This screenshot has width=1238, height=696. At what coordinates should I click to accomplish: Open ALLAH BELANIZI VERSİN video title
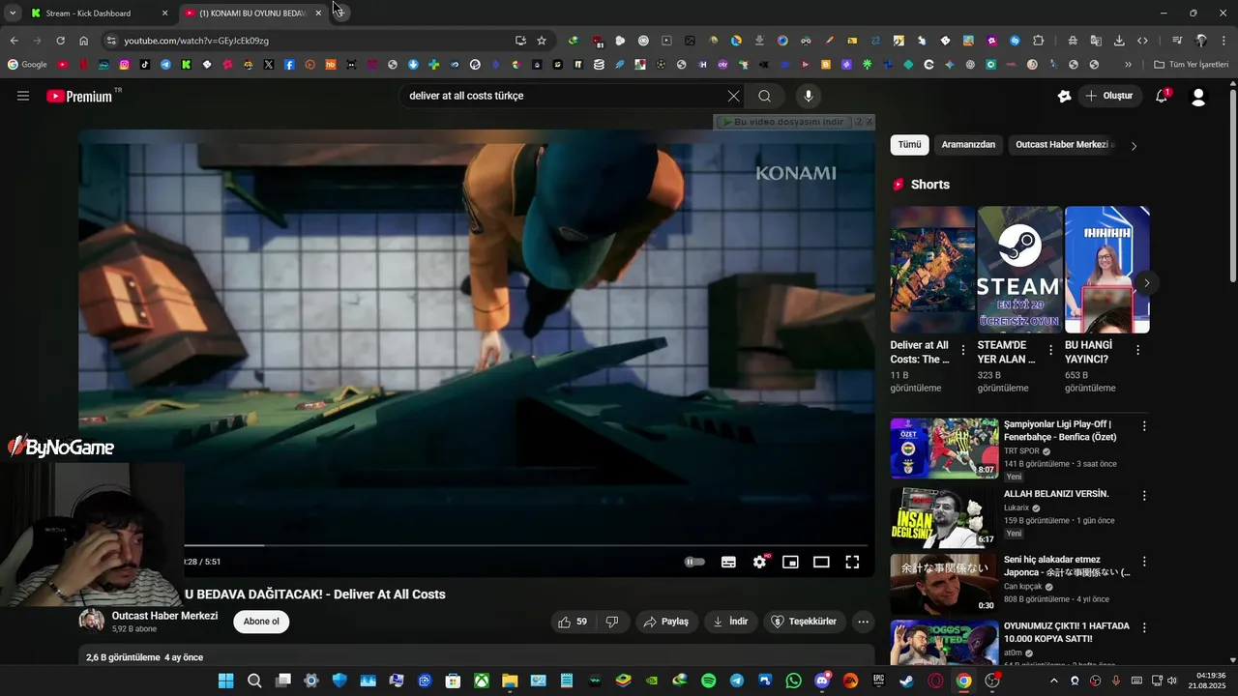click(x=1056, y=494)
